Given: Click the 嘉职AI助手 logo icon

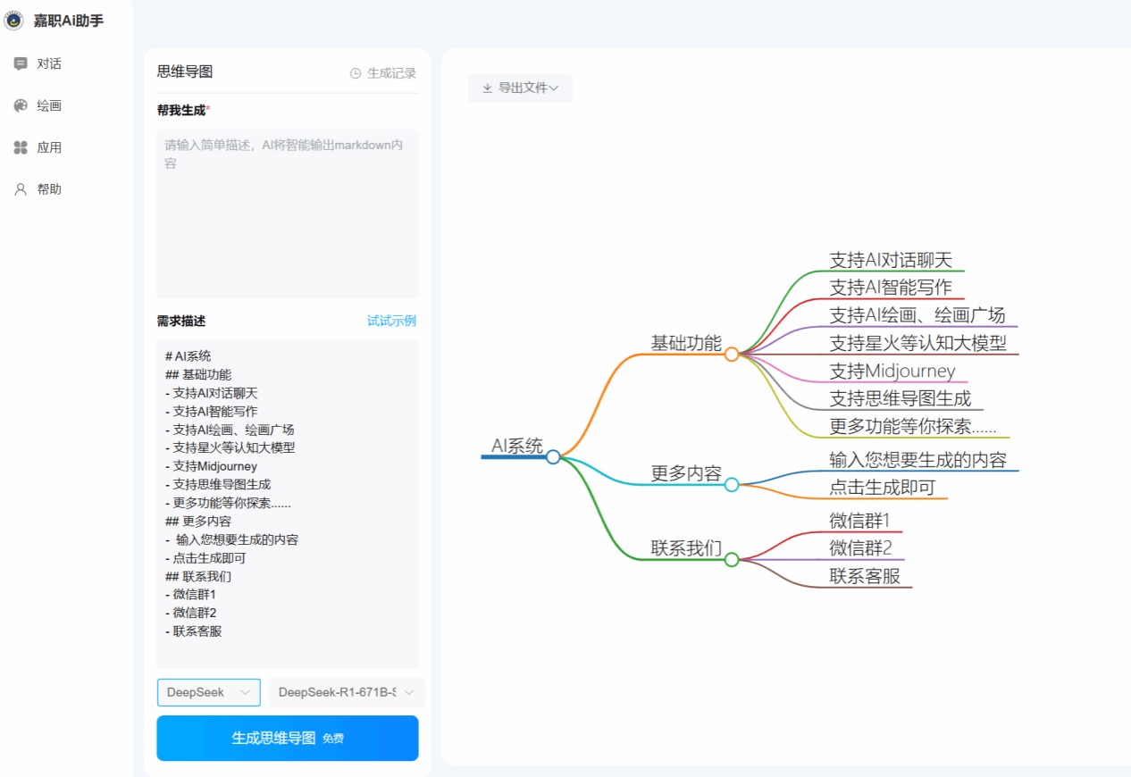Looking at the screenshot, I should 14,20.
